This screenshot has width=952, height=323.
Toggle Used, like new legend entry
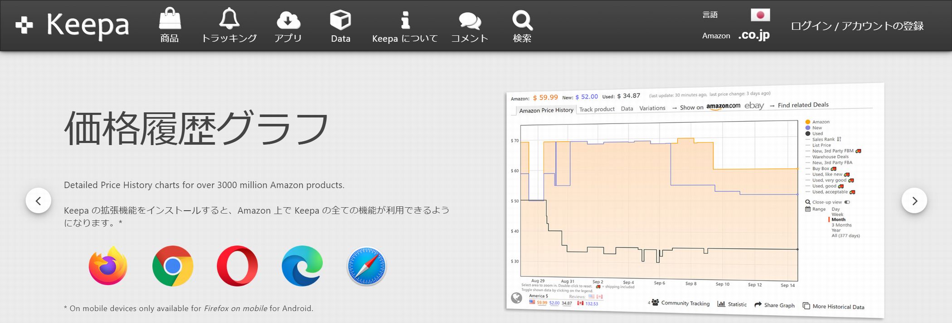[x=827, y=175]
